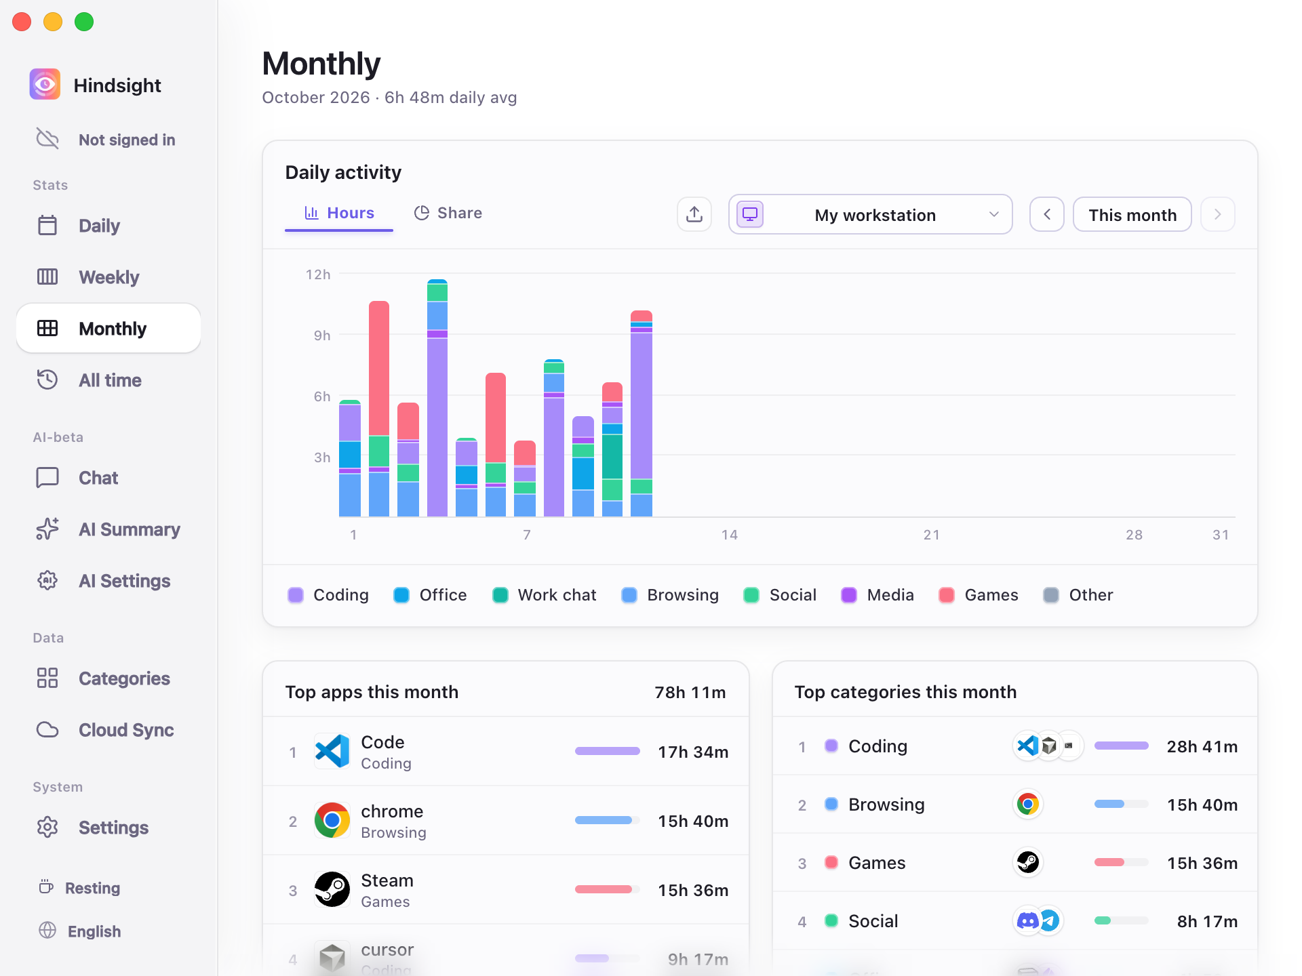Click the "78h 11m" total time value
Viewport: 1302px width, 976px height.
pos(690,692)
